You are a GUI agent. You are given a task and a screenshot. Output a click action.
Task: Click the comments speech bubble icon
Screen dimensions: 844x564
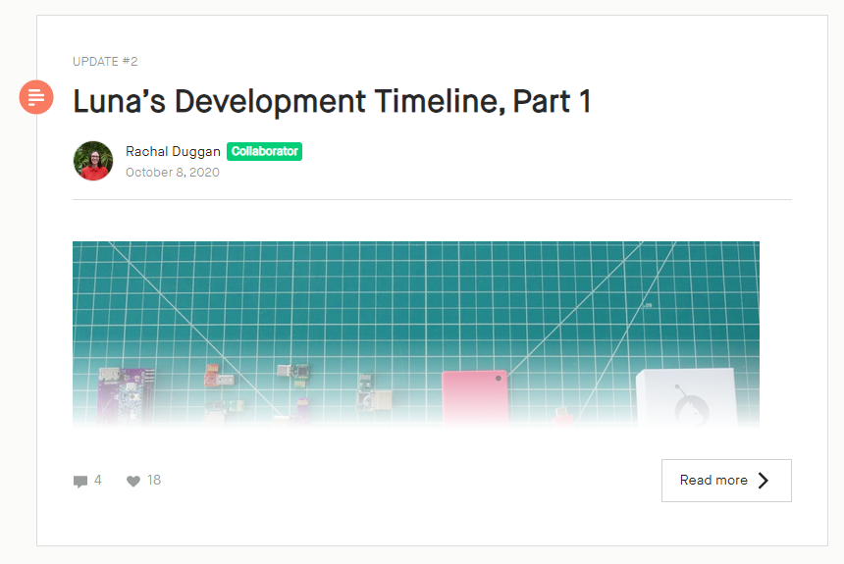tap(80, 482)
